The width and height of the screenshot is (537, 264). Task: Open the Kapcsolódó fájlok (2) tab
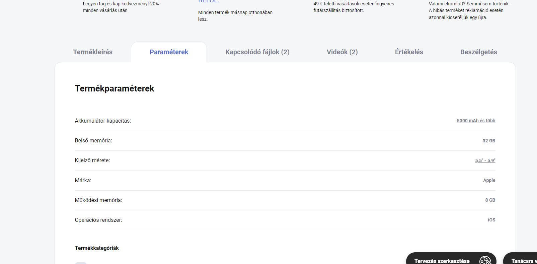(257, 52)
